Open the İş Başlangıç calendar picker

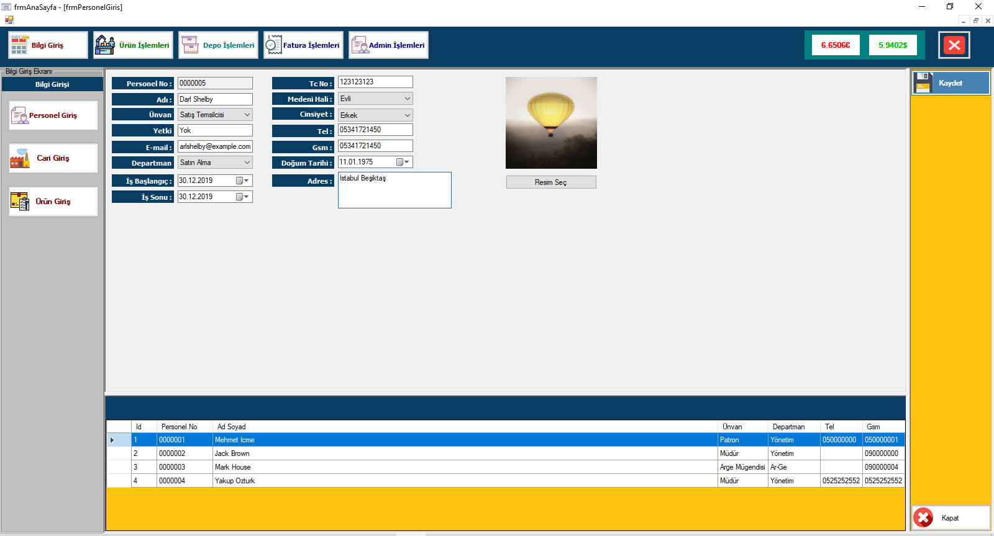pos(242,181)
